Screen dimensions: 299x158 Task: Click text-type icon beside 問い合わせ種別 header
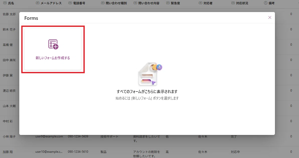click(x=103, y=3)
